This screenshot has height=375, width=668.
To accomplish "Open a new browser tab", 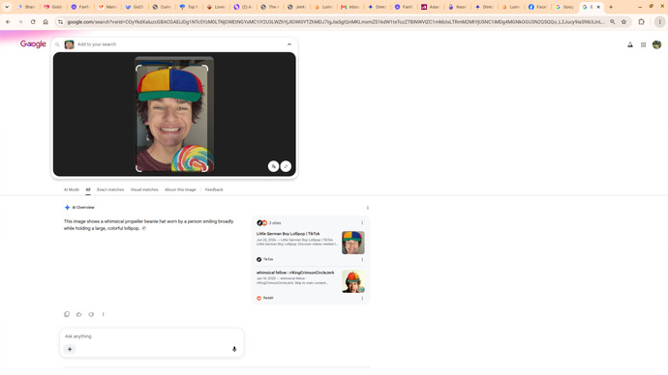I will point(611,7).
